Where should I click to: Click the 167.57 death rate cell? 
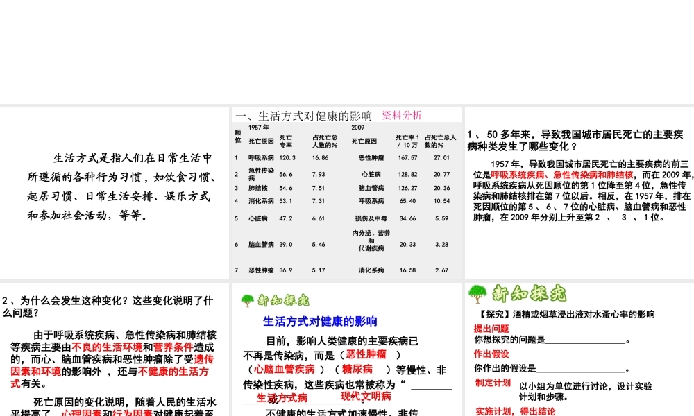(x=407, y=158)
